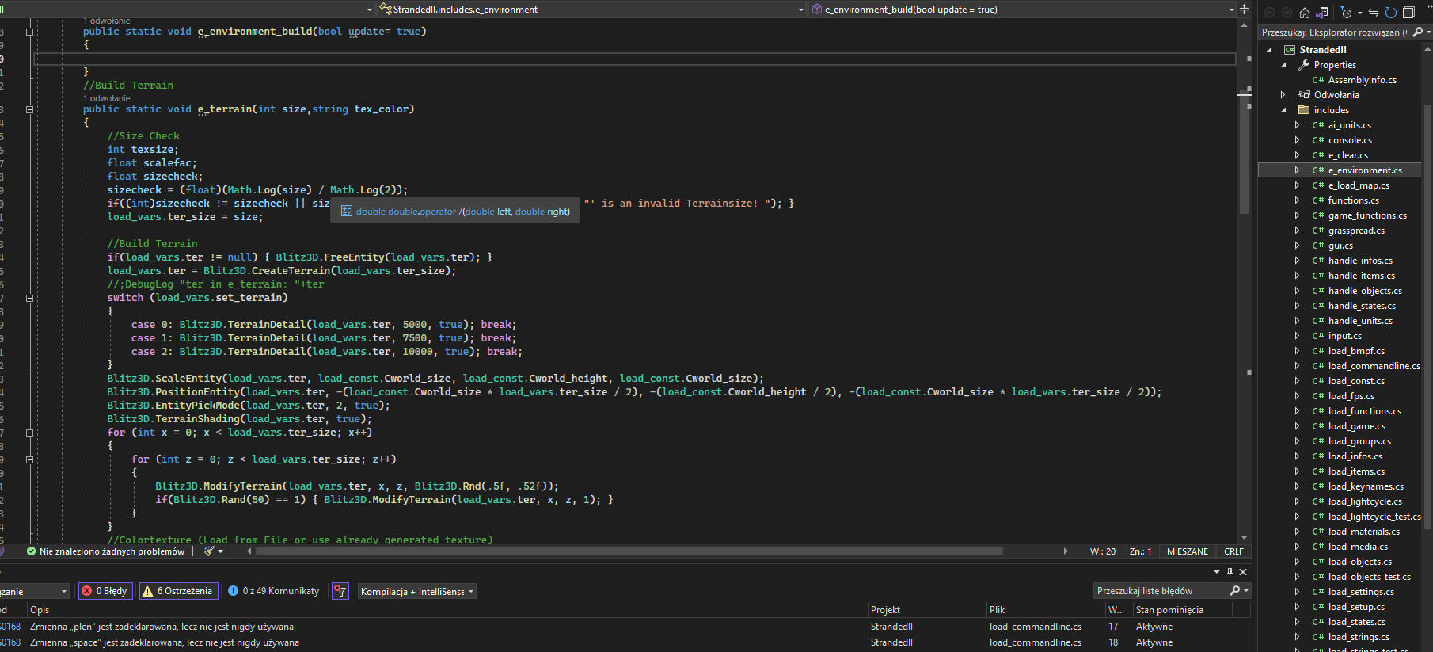Click the folder icon of includes
1433x652 pixels.
[x=1304, y=110]
